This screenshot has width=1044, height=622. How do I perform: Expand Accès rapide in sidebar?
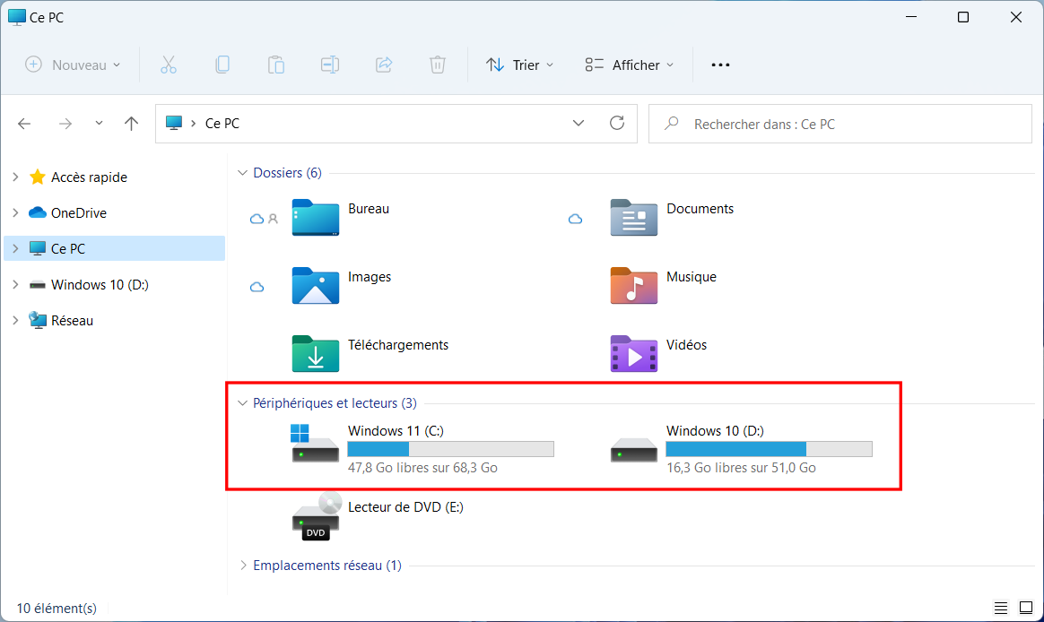pos(15,177)
